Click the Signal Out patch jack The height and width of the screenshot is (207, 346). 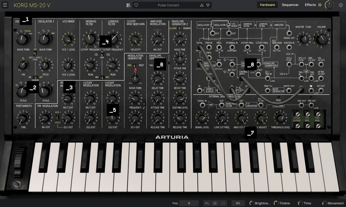(289, 33)
